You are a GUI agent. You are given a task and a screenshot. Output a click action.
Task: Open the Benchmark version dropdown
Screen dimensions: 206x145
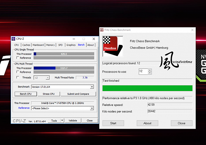click(x=92, y=87)
